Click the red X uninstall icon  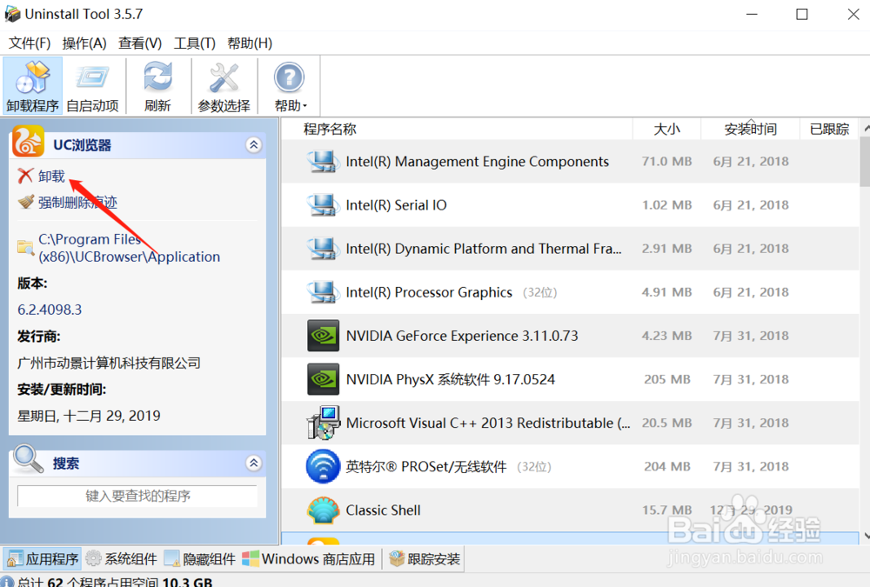tap(25, 176)
